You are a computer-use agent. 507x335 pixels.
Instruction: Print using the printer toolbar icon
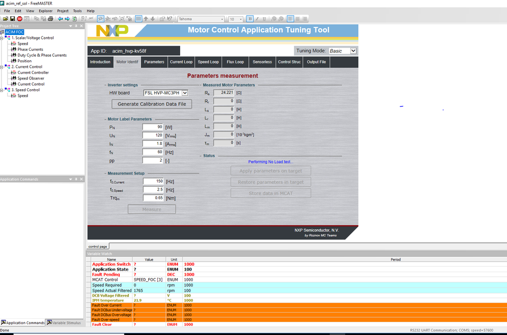(50, 19)
